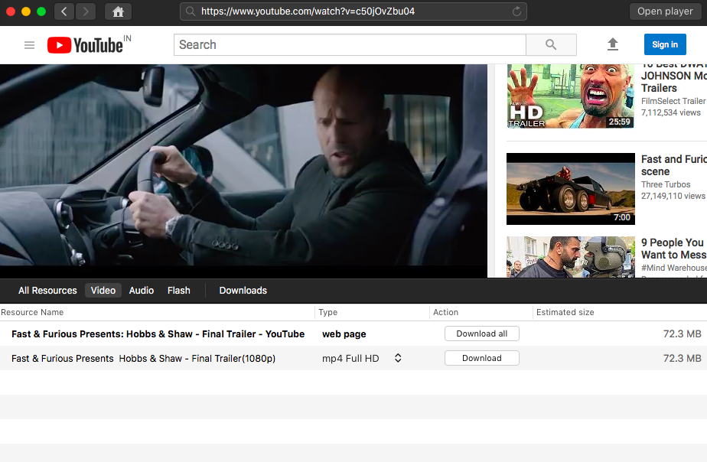
Task: Click the FilmSelect Trailer channel name
Action: 673,101
